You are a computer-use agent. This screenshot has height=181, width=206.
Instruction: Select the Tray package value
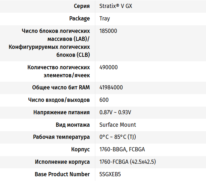click(x=105, y=19)
